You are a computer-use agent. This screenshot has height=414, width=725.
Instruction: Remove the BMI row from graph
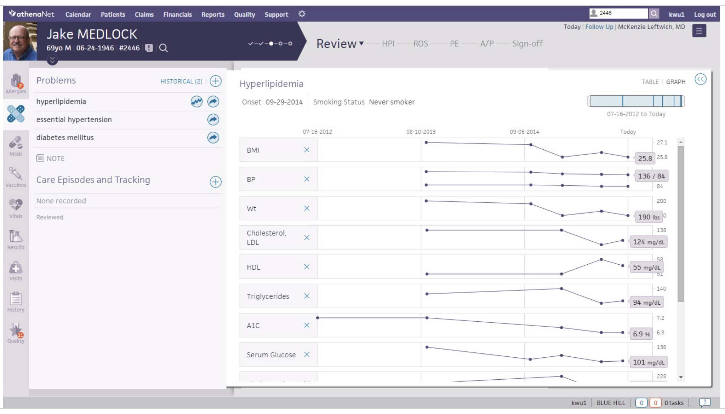point(307,150)
